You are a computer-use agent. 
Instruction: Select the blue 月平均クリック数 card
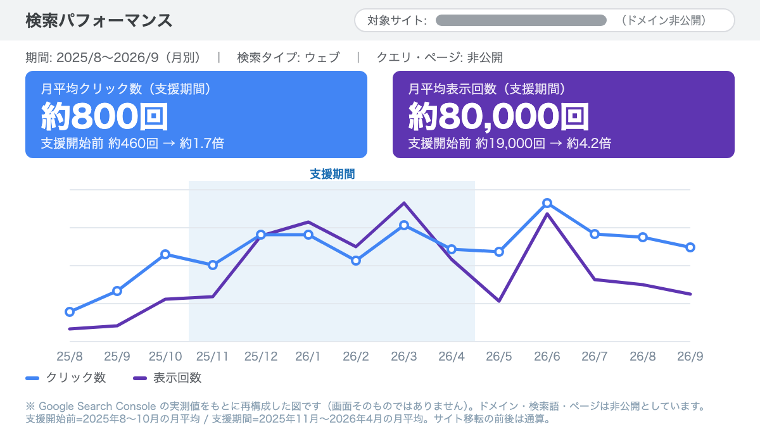pos(196,114)
